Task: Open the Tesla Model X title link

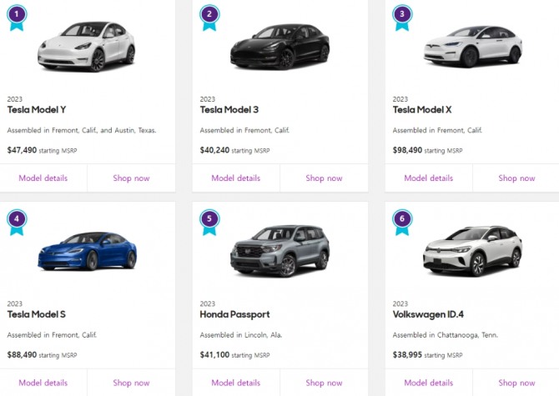Action: pyautogui.click(x=422, y=110)
